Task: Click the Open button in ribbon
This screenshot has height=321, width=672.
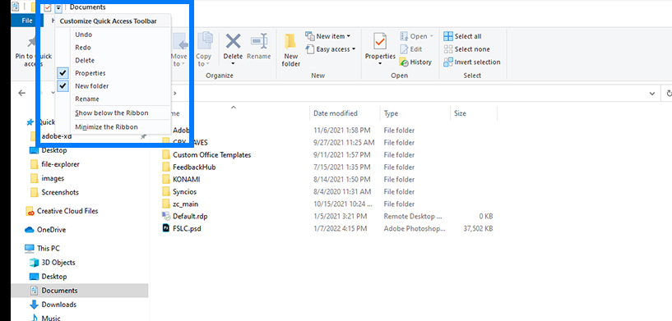Action: coord(417,36)
